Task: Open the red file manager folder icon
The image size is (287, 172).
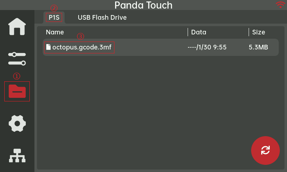Action: pos(17,92)
